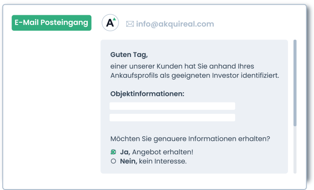This screenshot has height=190, width=314.
Task: Click the second blank Objektinformationen field
Action: 172,118
